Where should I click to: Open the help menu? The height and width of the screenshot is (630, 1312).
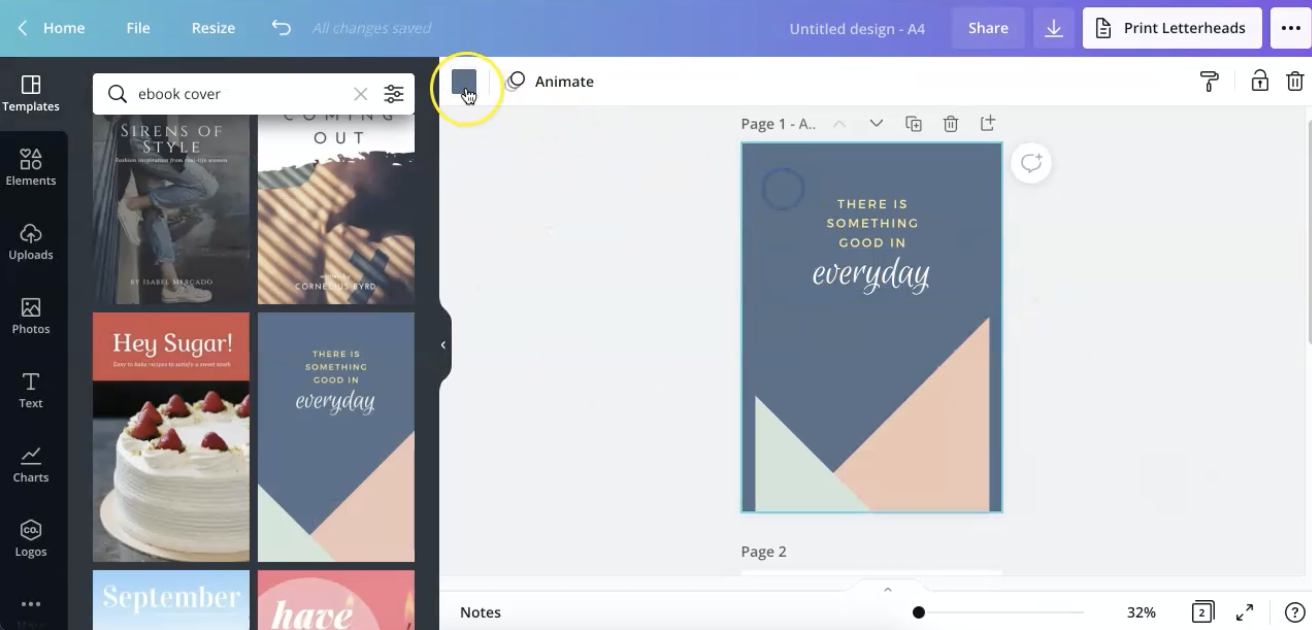1294,612
